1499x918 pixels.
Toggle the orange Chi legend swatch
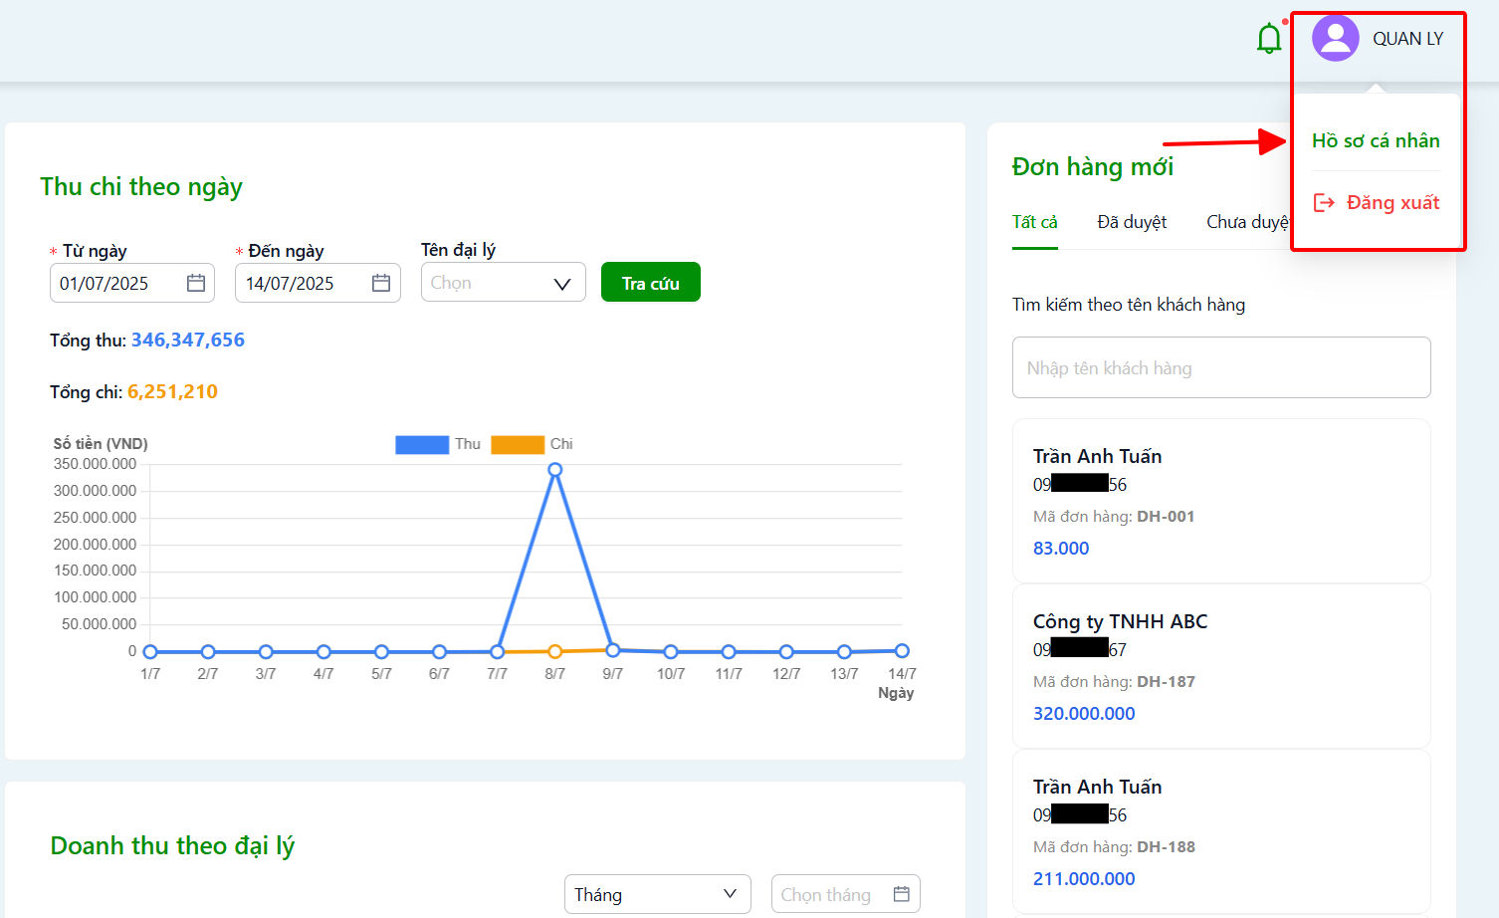click(x=518, y=444)
